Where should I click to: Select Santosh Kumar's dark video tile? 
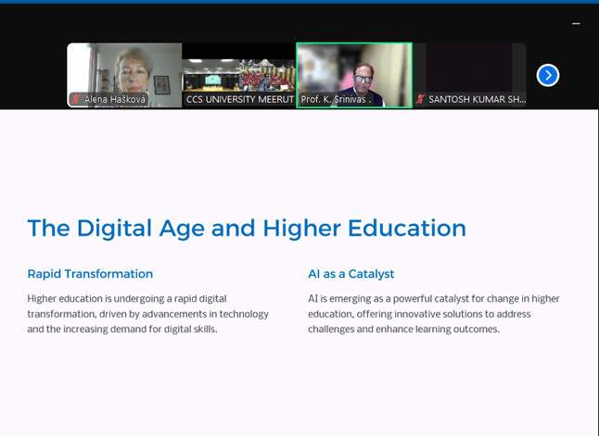point(469,69)
